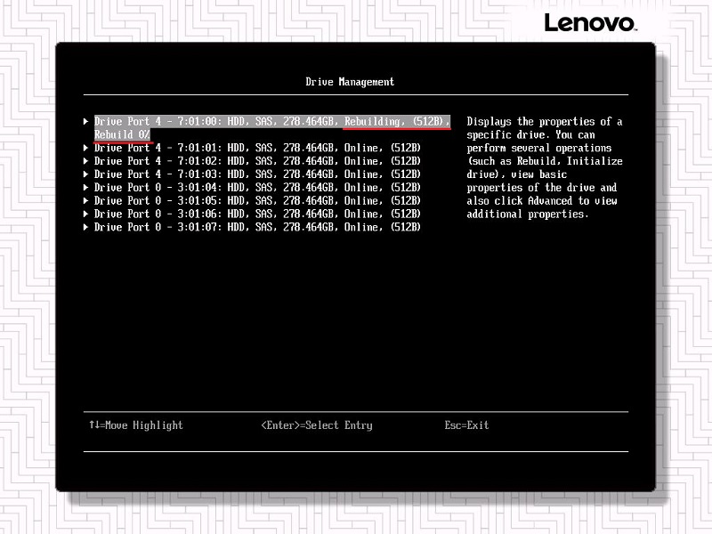Click the arrow beside drive 7:01:01
This screenshot has width=712, height=534.
pyautogui.click(x=86, y=148)
